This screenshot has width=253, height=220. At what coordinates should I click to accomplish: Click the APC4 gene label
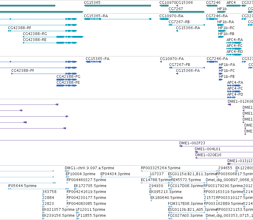coord(231,3)
